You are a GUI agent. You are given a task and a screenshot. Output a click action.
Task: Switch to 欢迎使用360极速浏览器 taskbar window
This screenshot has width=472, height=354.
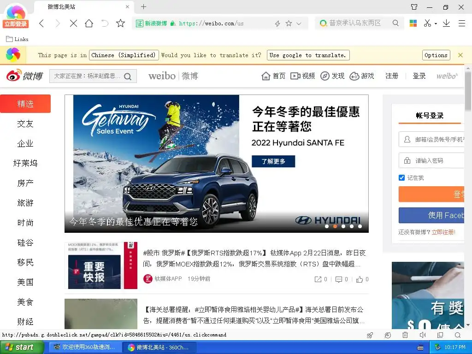coord(85,348)
